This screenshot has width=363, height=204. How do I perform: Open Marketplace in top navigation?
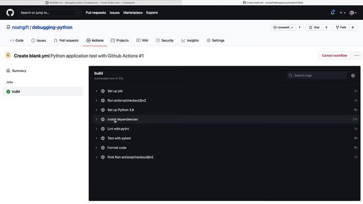pos(133,12)
